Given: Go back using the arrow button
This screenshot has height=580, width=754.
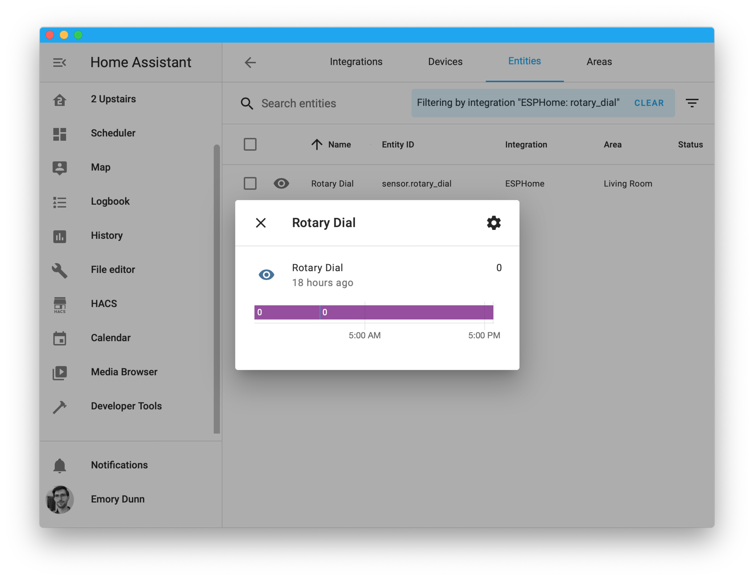Looking at the screenshot, I should [250, 63].
